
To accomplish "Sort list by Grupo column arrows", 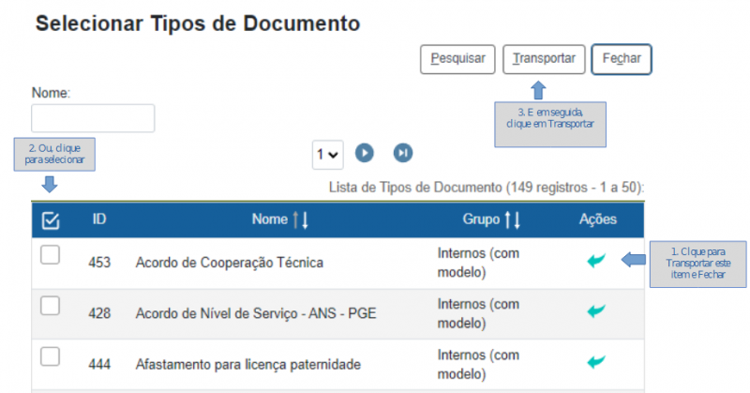I will point(512,219).
